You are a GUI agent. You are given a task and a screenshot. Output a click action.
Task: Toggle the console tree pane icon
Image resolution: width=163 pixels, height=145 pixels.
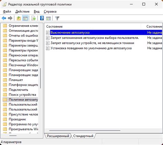pos(25,18)
